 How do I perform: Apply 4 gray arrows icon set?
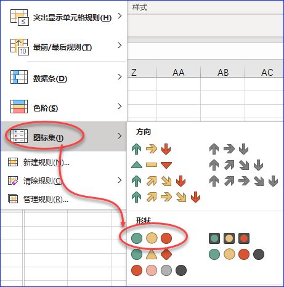pyautogui.click(x=236, y=165)
